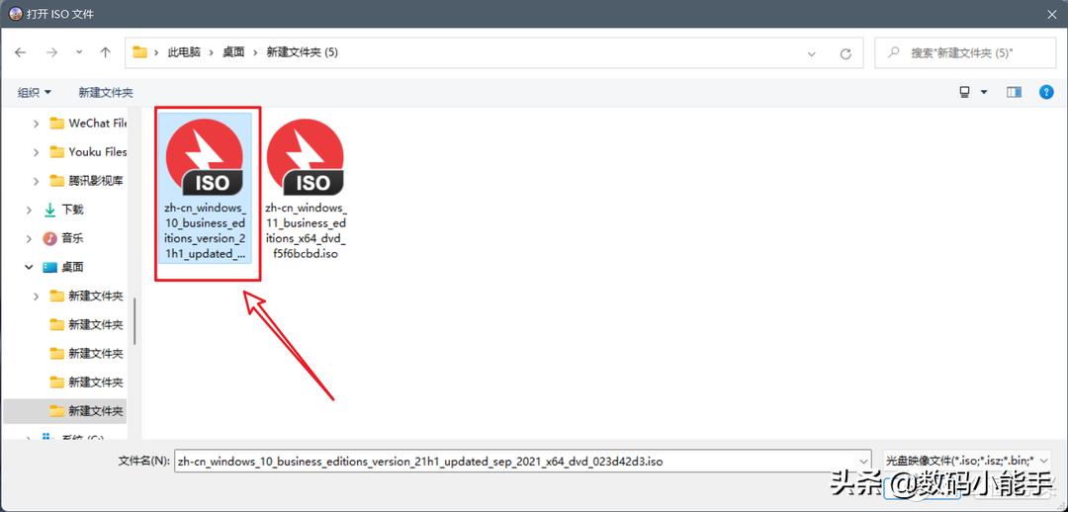
Task: Expand the WeChat Files tree node
Action: tap(37, 124)
